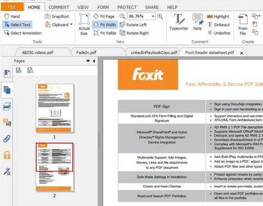Expand the Clipboard dropdown arrow
Image resolution: width=263 pixels, height=206 pixels.
pos(72,24)
